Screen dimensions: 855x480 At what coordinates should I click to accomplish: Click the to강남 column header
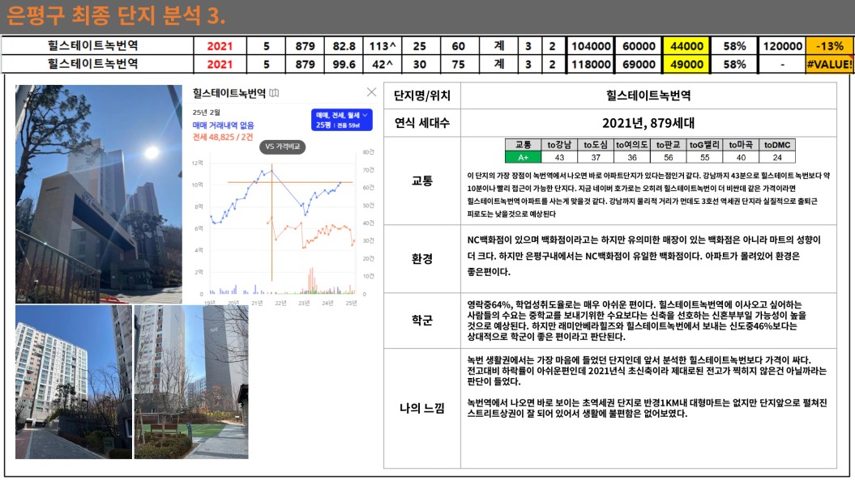(559, 145)
